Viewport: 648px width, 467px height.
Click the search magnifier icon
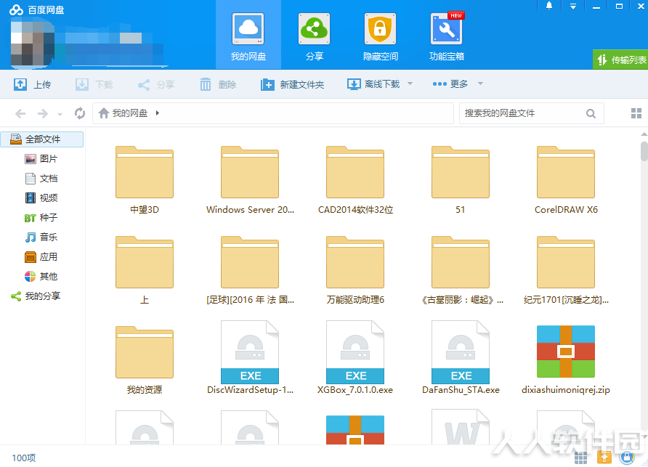591,113
